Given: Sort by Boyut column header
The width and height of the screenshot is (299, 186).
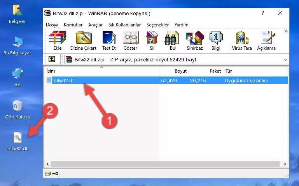Looking at the screenshot, I should (174, 71).
